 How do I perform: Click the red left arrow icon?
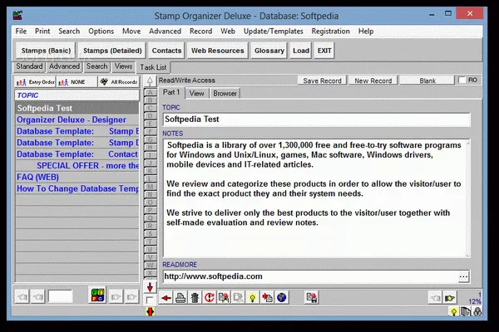coord(166,297)
